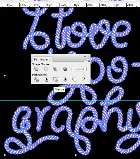Click the left-middle bounding box handle
The height and width of the screenshot is (159, 140).
5,76
